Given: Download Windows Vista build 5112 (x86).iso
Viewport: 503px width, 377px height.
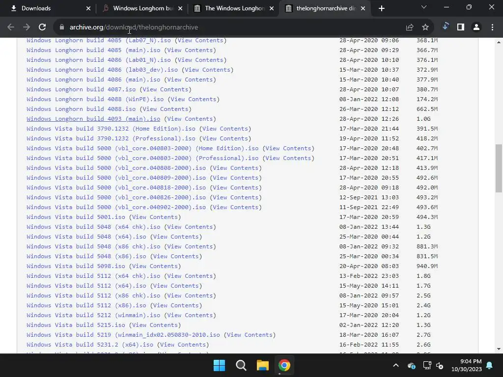Looking at the screenshot, I should pos(86,305).
